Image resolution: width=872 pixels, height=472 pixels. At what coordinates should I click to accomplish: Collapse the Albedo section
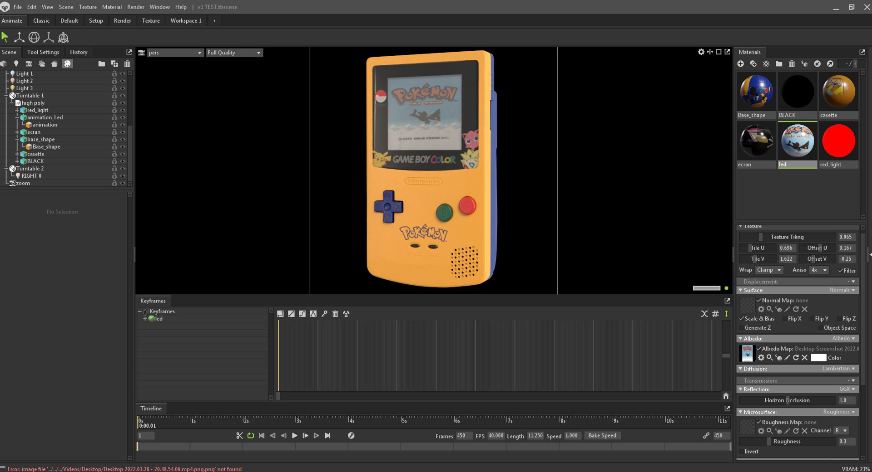740,339
